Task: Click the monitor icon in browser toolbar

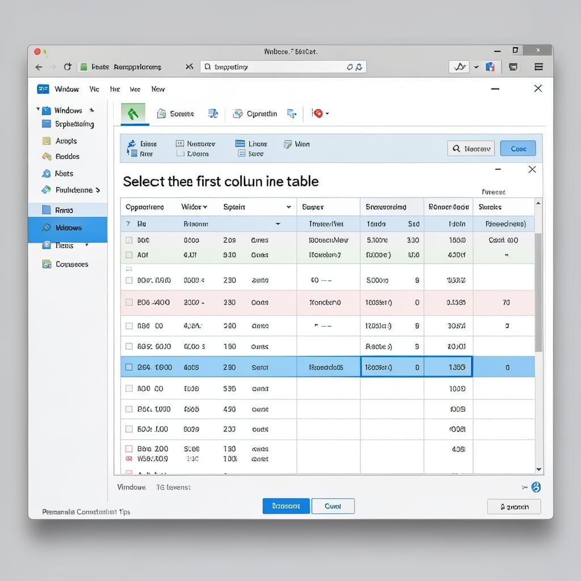Action: coord(513,67)
